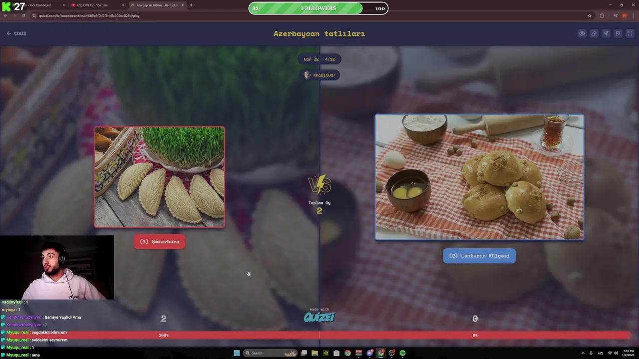Open Discord from the taskbar
639x359 pixels.
point(369,353)
